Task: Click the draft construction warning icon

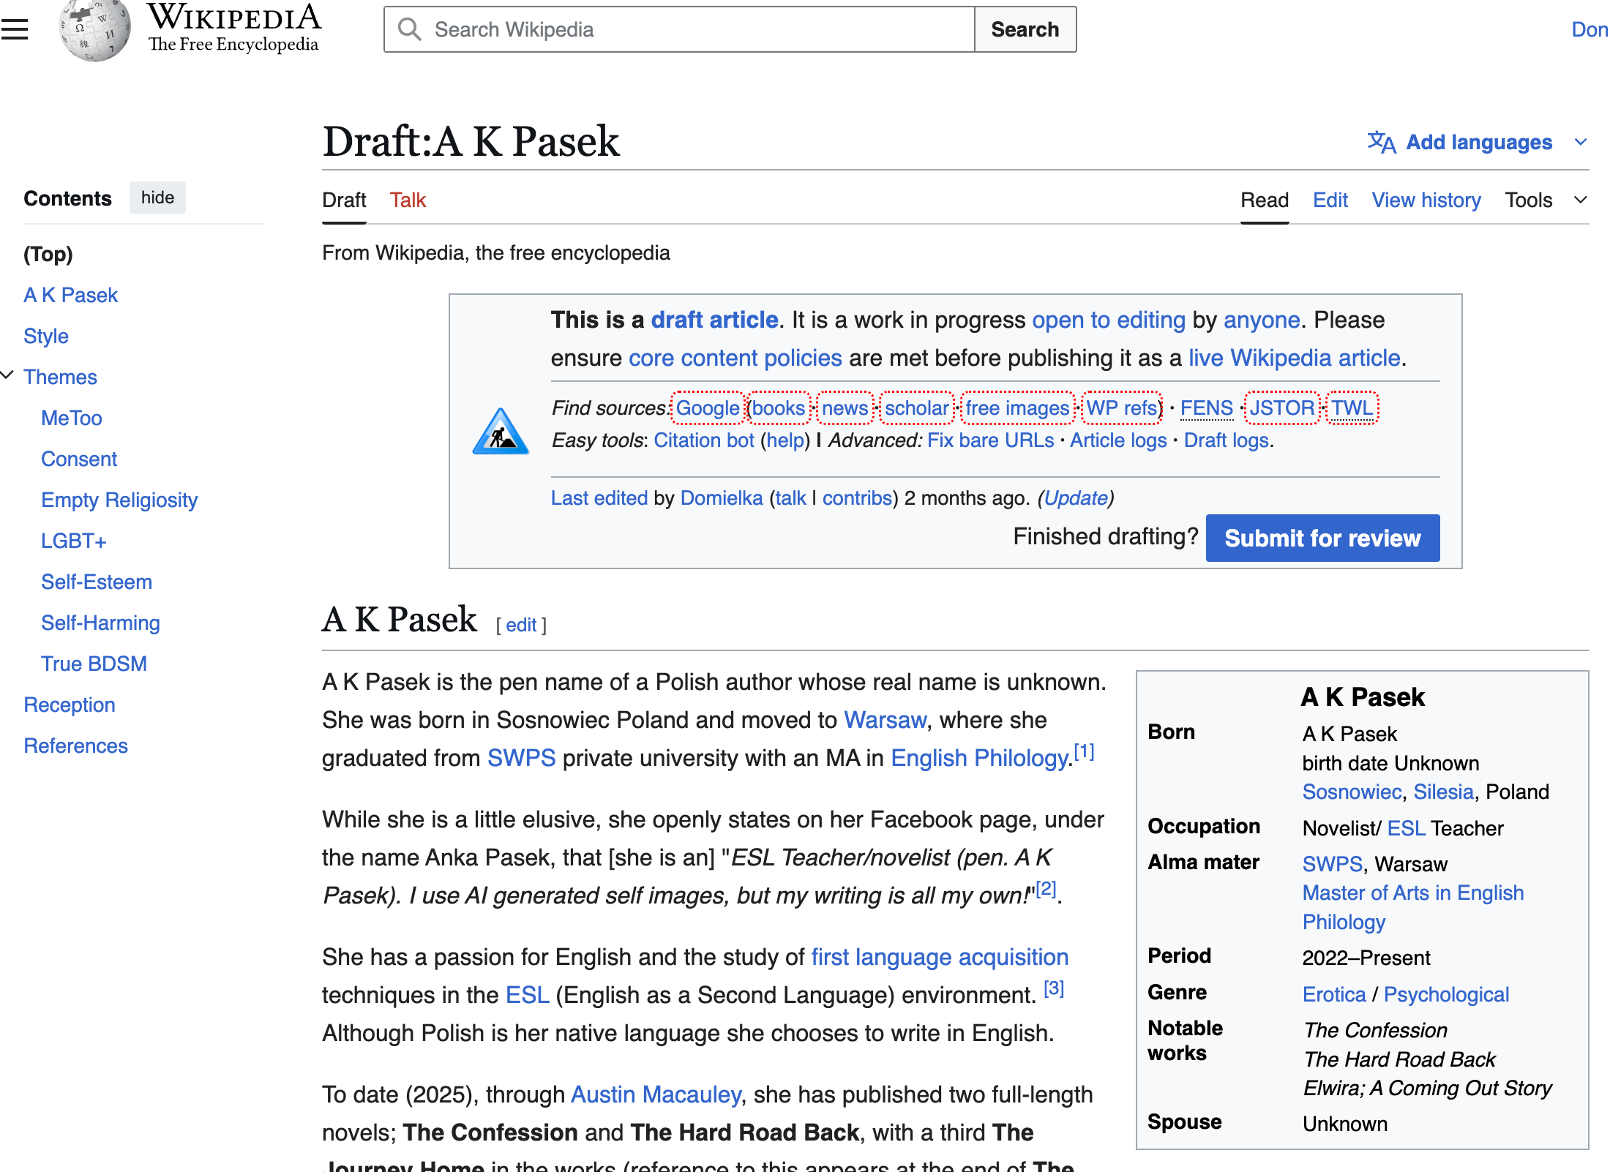Action: click(501, 432)
